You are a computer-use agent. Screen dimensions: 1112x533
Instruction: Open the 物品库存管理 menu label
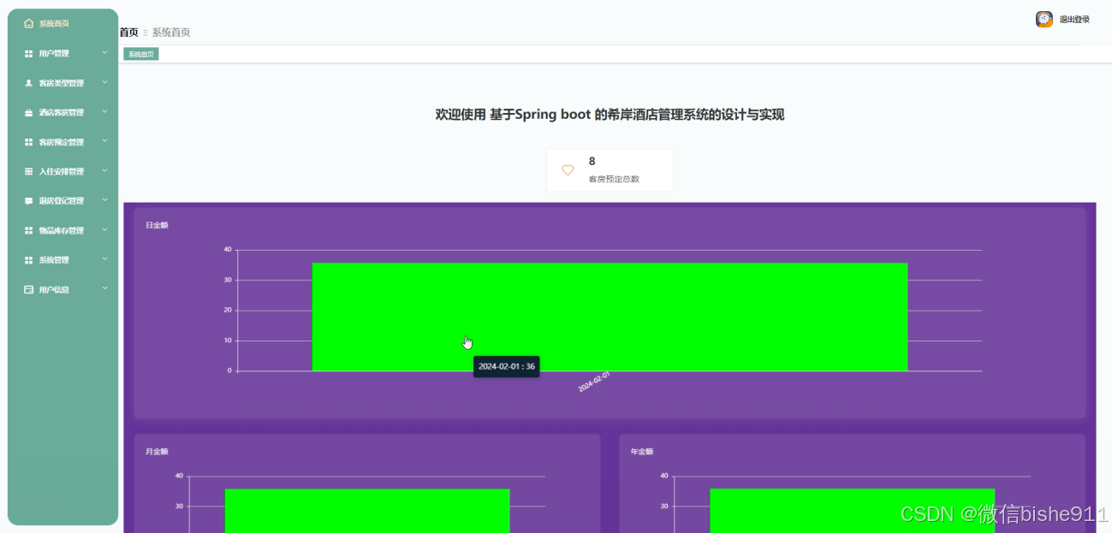(62, 231)
